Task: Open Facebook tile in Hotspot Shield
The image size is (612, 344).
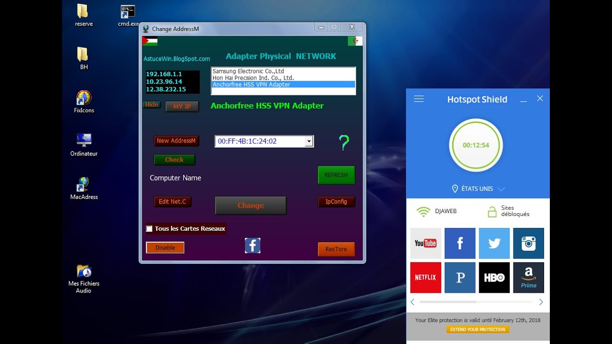Action: click(x=460, y=243)
